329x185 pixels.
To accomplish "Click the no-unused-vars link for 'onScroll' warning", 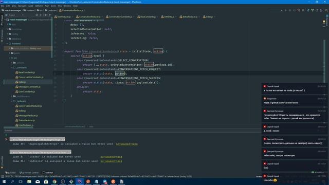I will click(111, 161).
